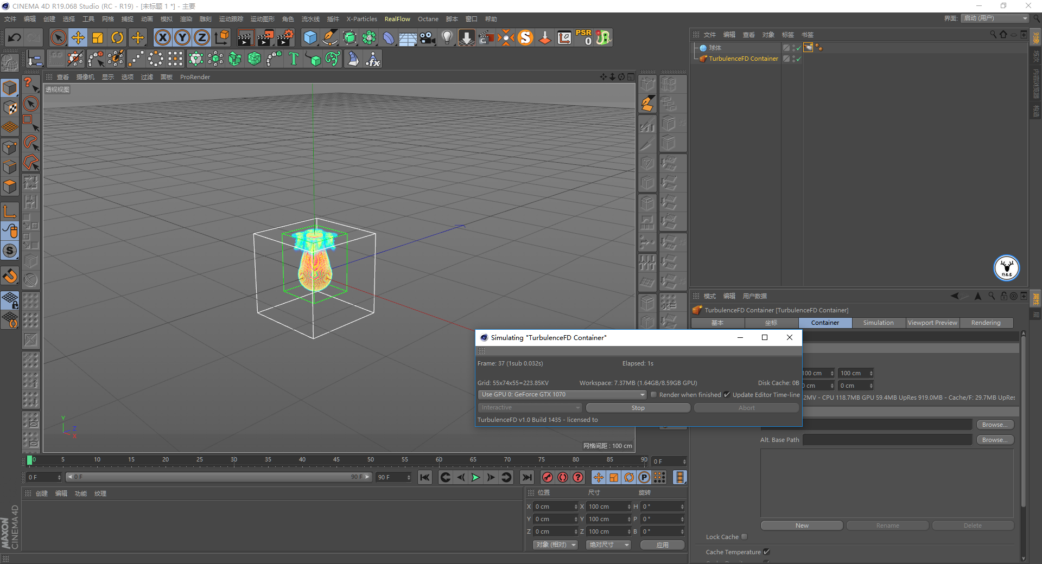
Task: Maximize the simulation dialog window
Action: pyautogui.click(x=765, y=337)
